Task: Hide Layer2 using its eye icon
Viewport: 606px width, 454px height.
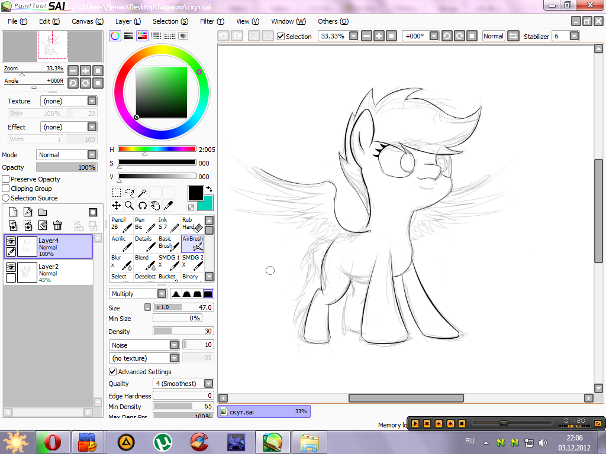Action: tap(11, 267)
